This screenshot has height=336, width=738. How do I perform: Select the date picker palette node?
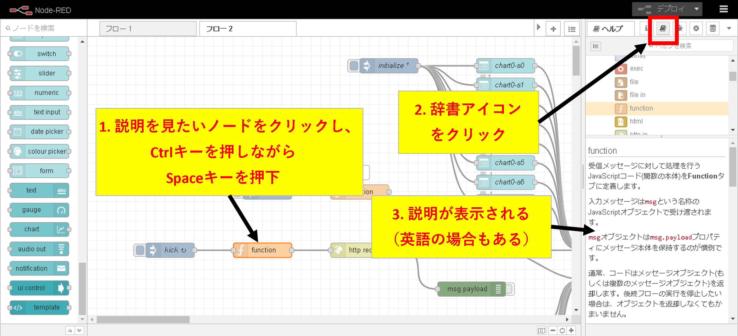tap(40, 132)
